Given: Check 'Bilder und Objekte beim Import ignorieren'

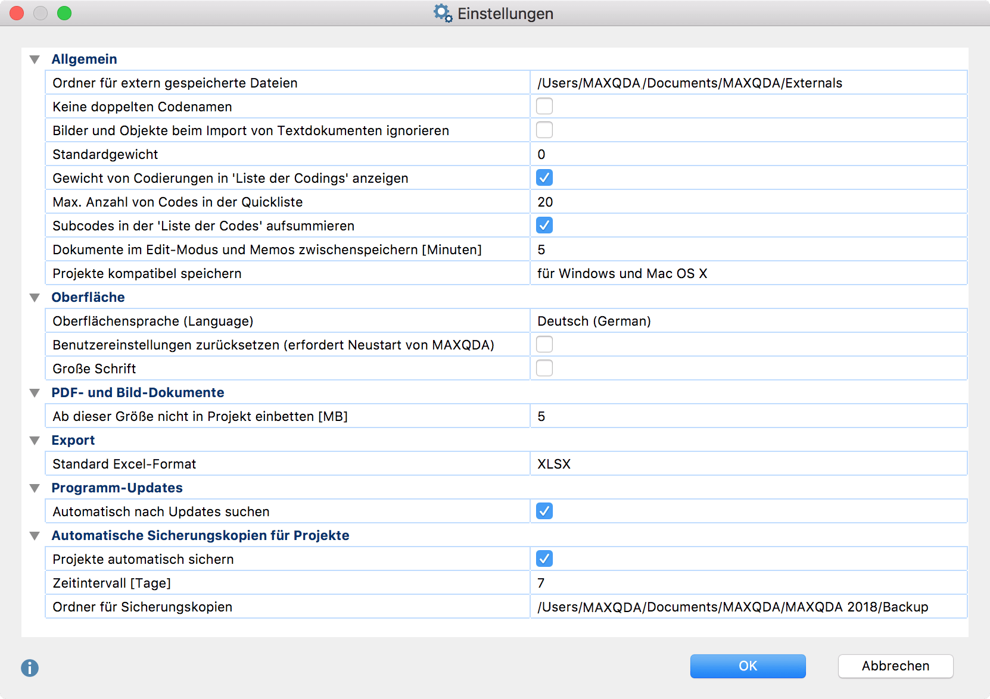Looking at the screenshot, I should tap(544, 130).
